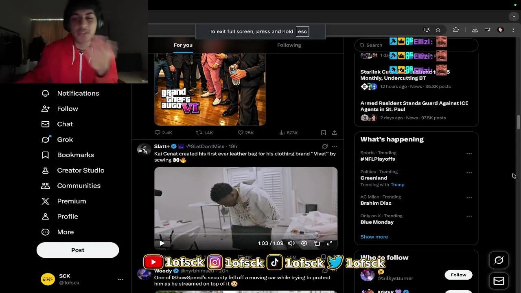View analytics of GTA VI post

coord(289,133)
